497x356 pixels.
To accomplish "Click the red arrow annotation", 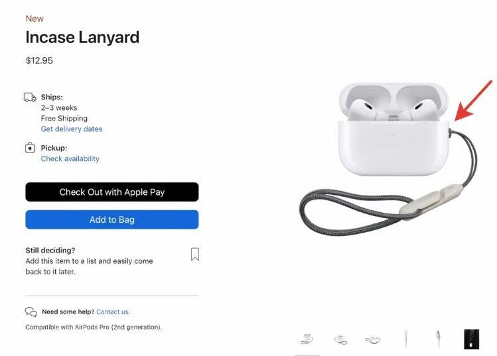I will 473,100.
